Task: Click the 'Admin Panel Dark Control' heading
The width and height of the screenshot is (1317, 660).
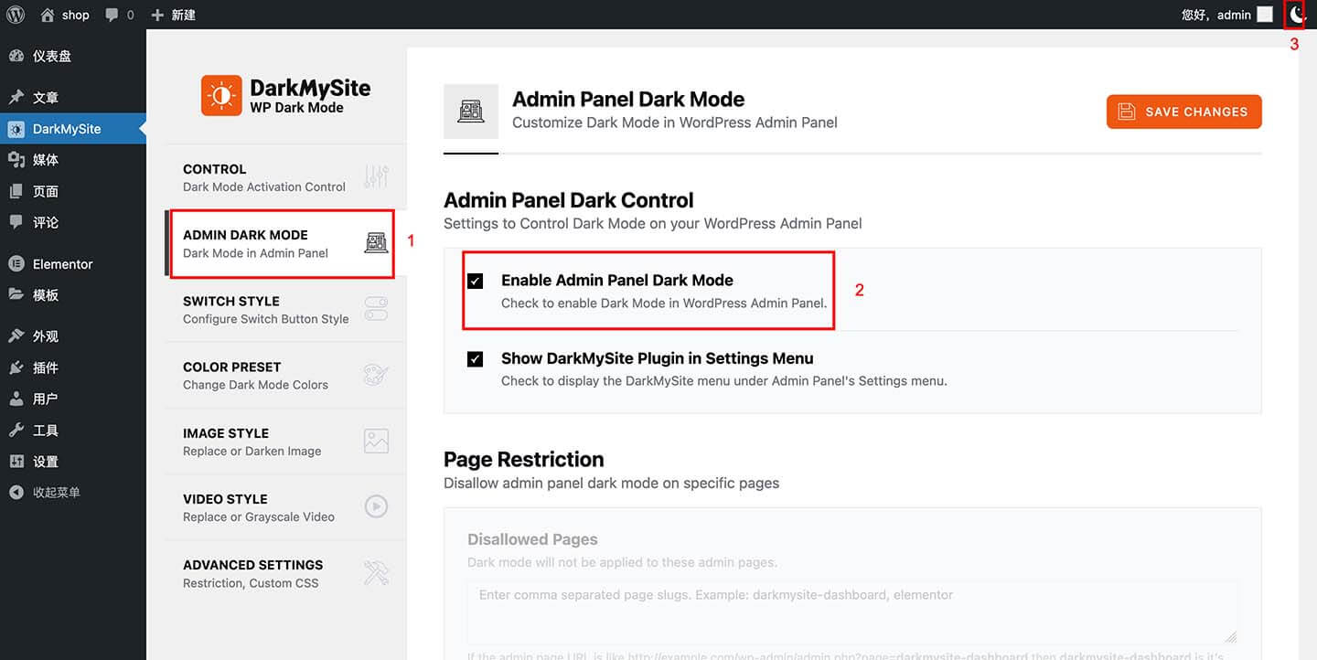Action: 569,200
